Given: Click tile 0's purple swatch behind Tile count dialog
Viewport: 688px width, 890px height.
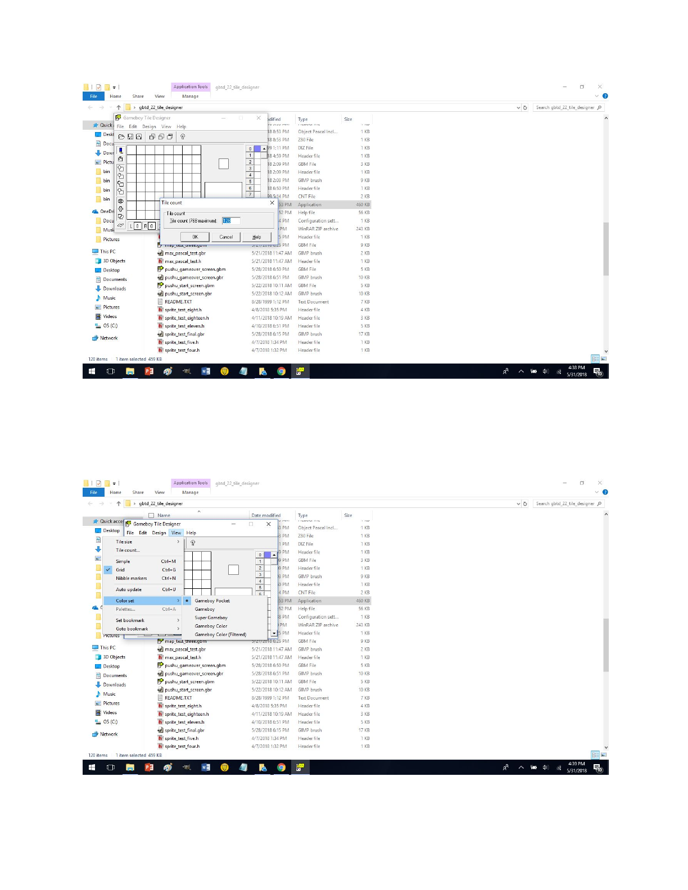Looking at the screenshot, I should point(257,149).
